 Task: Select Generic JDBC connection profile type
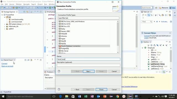[x=64, y=31]
